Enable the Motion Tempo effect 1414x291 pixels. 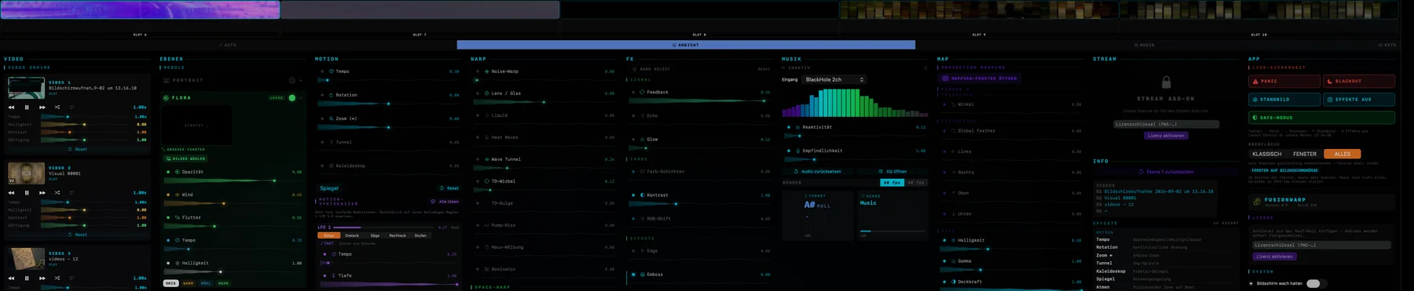322,71
